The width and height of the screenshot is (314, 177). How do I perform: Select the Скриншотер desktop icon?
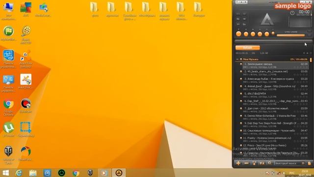tap(26, 130)
